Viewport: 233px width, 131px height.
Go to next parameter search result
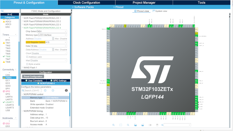[x=53, y=91]
